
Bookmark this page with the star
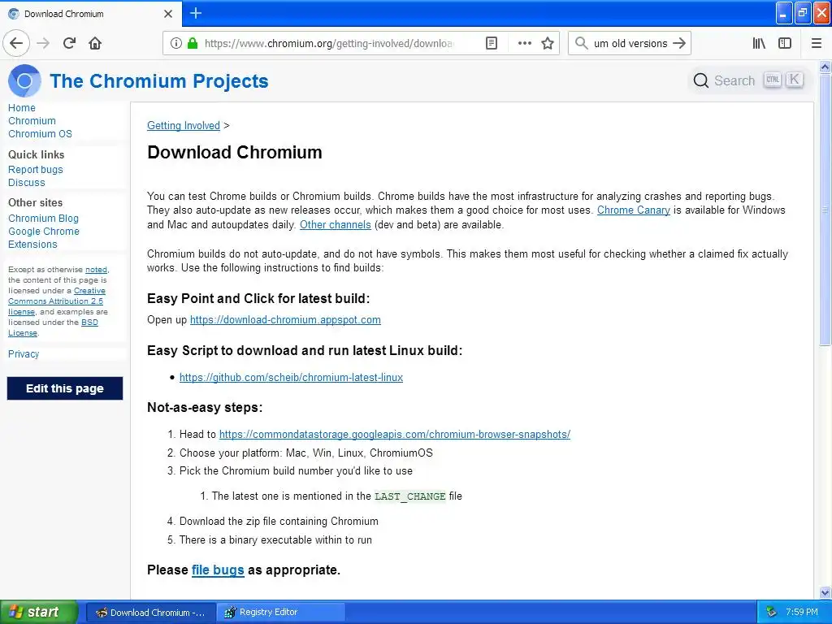click(548, 43)
